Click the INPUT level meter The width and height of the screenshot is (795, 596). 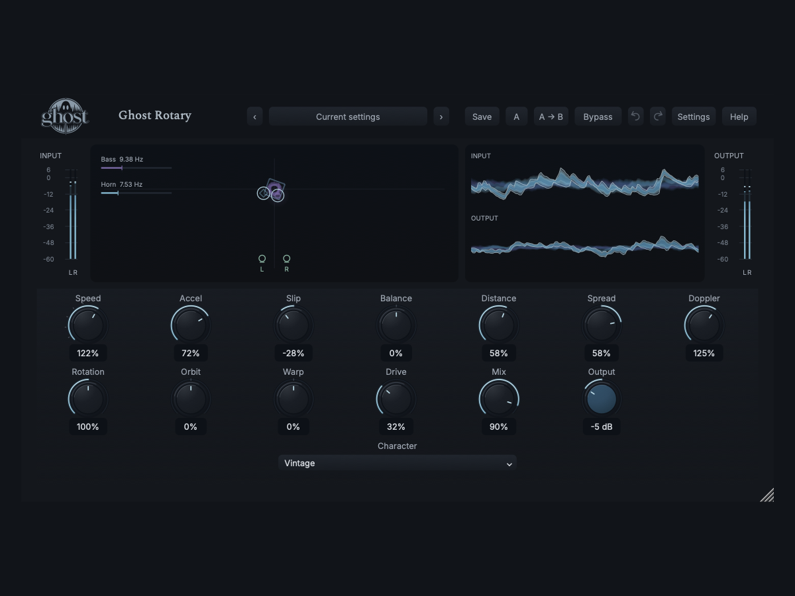coord(73,215)
